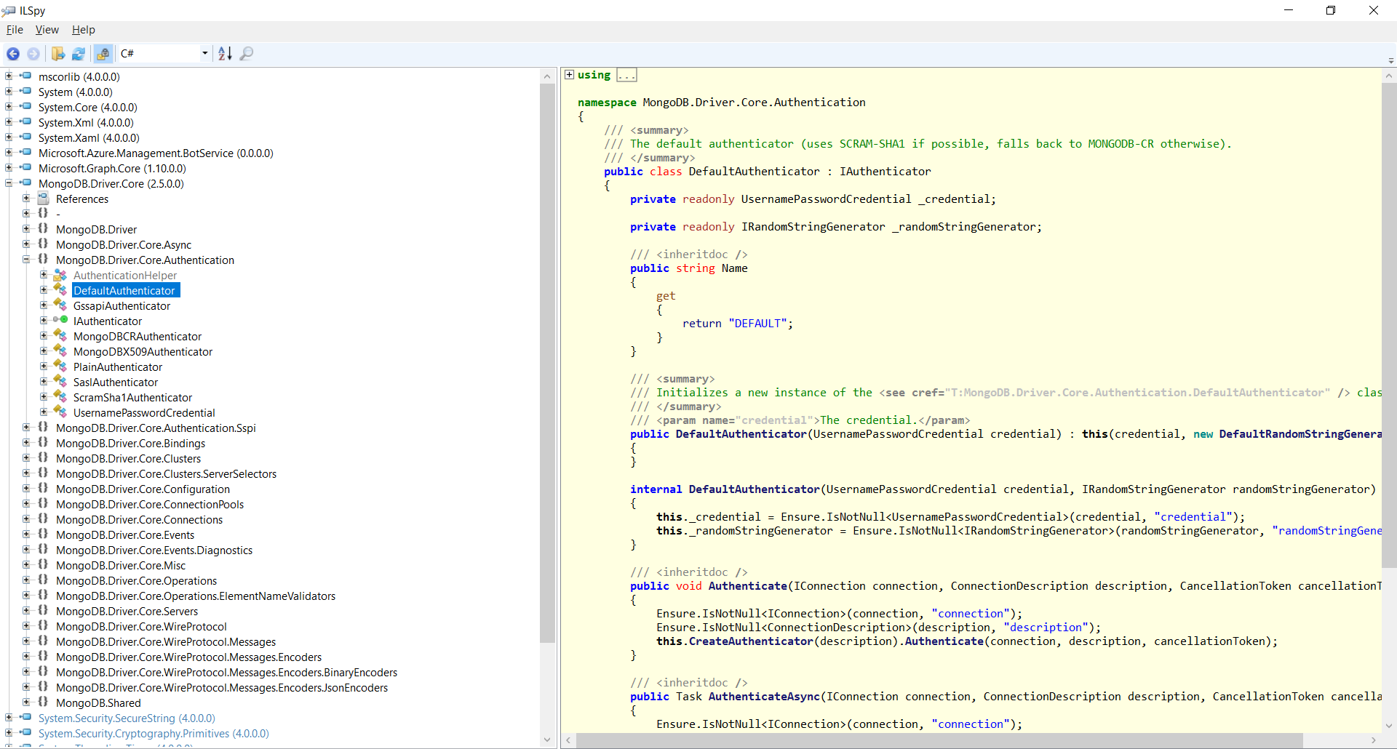Screen dimensions: 1397x749
Task: Click the MongoDBCRAuthenticator class icon
Action: 60,336
